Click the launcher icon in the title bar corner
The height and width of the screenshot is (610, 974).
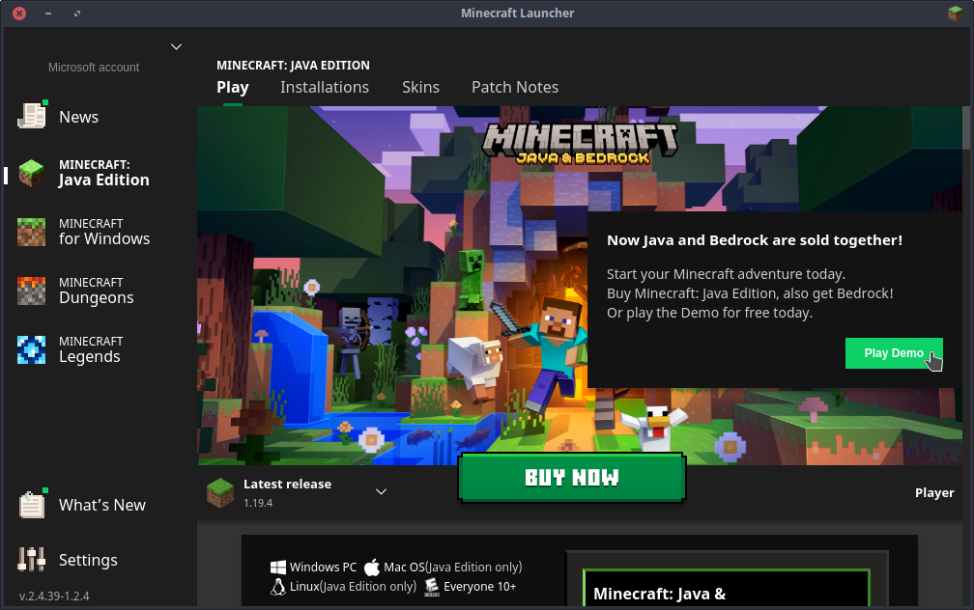956,14
